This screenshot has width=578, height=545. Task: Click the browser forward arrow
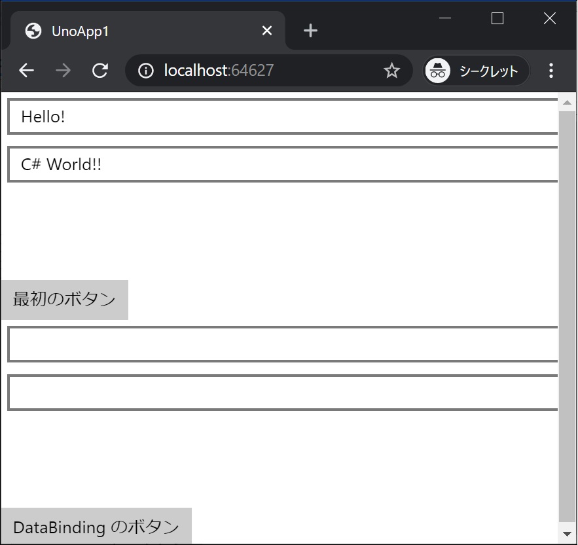[63, 71]
